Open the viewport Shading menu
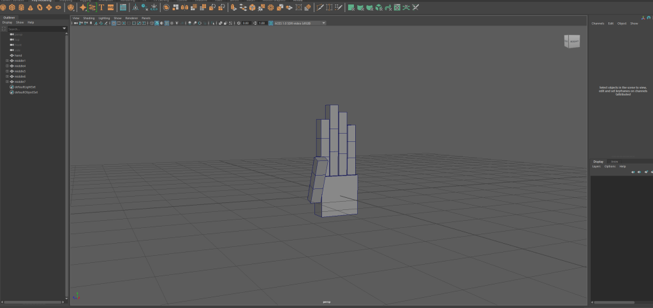The image size is (653, 308). point(89,18)
